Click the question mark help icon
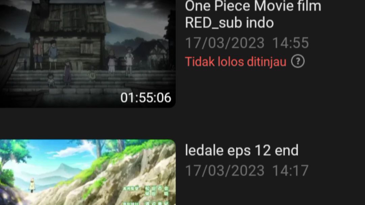The height and width of the screenshot is (205, 365). coord(298,61)
